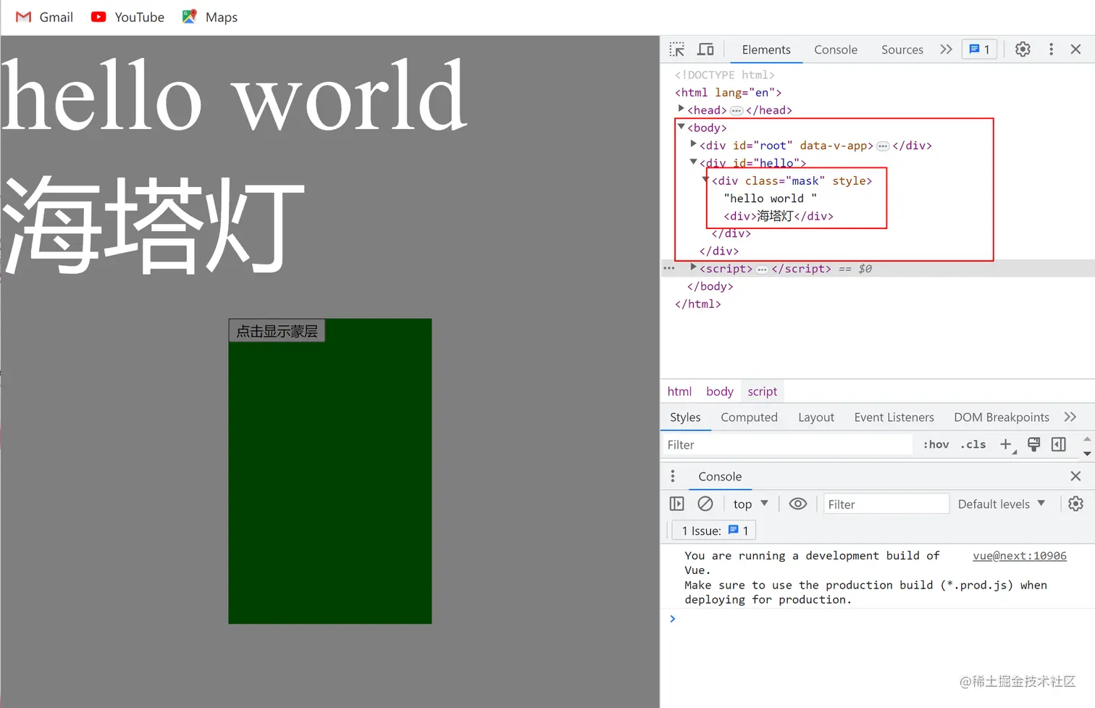Open the YouTube bookmark

point(127,17)
